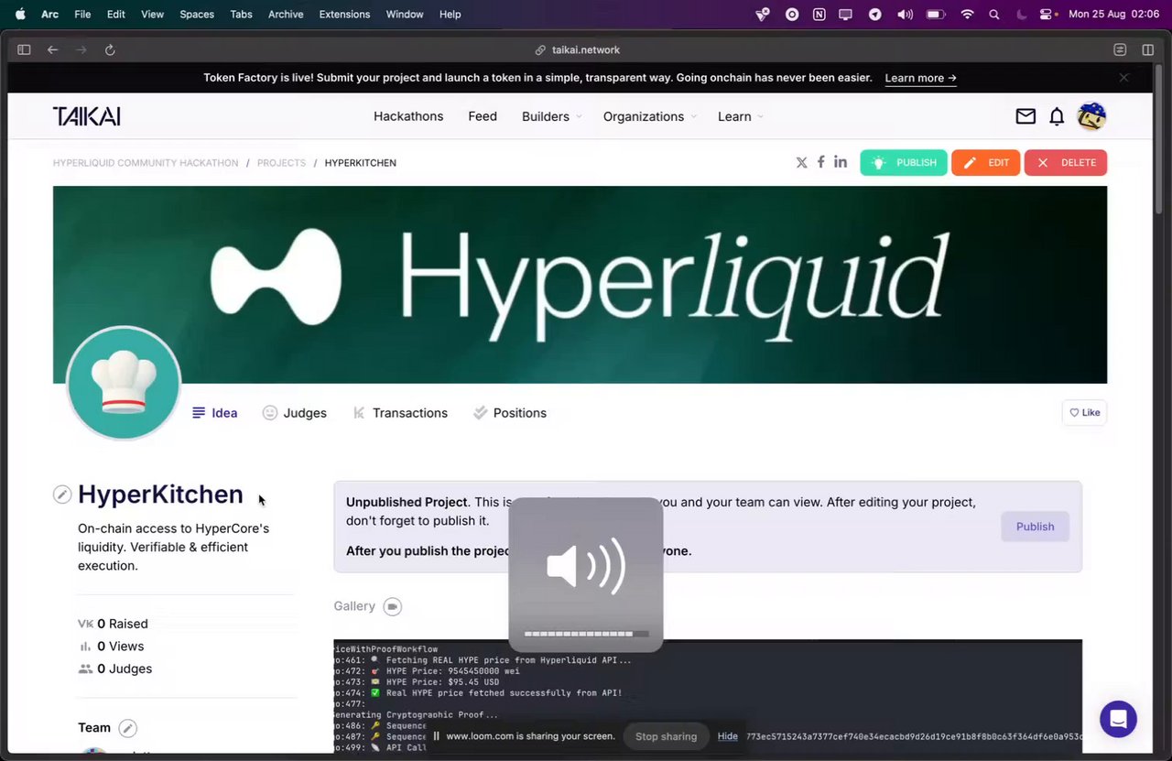Click the Gallery video camera icon
The width and height of the screenshot is (1172, 761).
392,606
